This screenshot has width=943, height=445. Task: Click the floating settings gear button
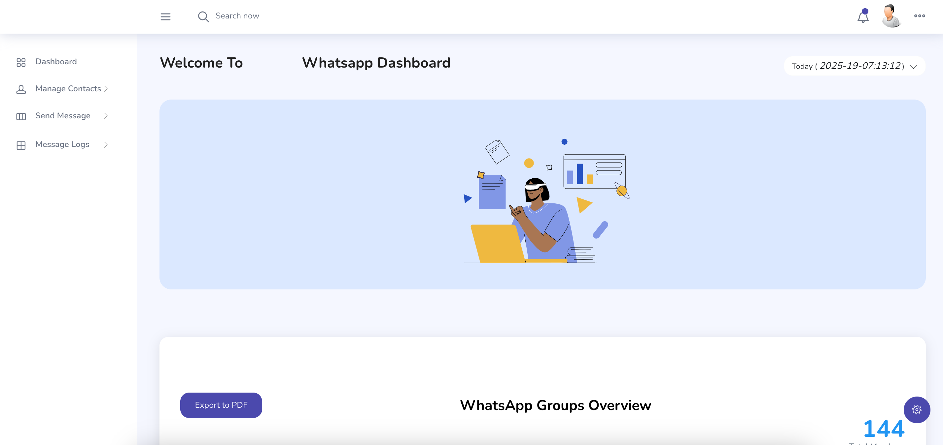coord(917,409)
